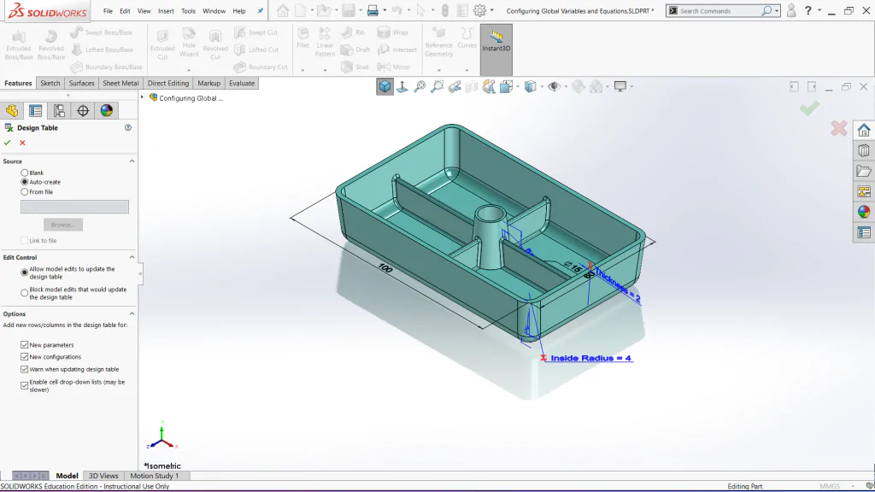Switch to the Sketch tab
875x492 pixels.
pos(50,83)
